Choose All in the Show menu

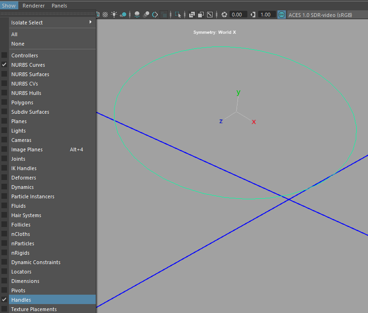(x=15, y=34)
